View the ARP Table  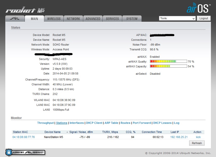click(x=111, y=123)
